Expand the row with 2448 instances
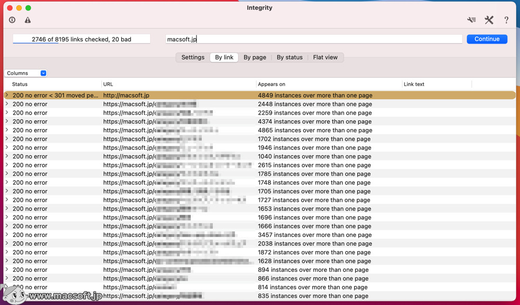520x305 pixels. (7, 104)
